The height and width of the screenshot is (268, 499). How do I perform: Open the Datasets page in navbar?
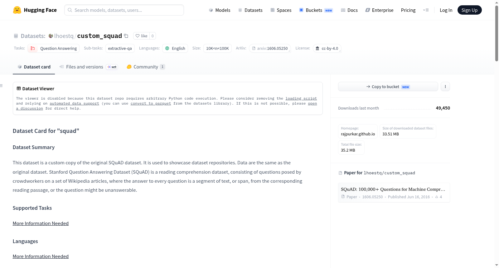tap(250, 10)
